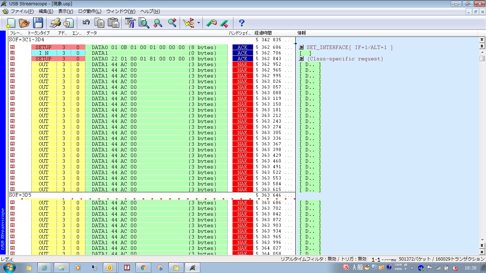Viewport: 486px width, 273px height.
Task: Copy selected log data
Action: pyautogui.click(x=100, y=23)
